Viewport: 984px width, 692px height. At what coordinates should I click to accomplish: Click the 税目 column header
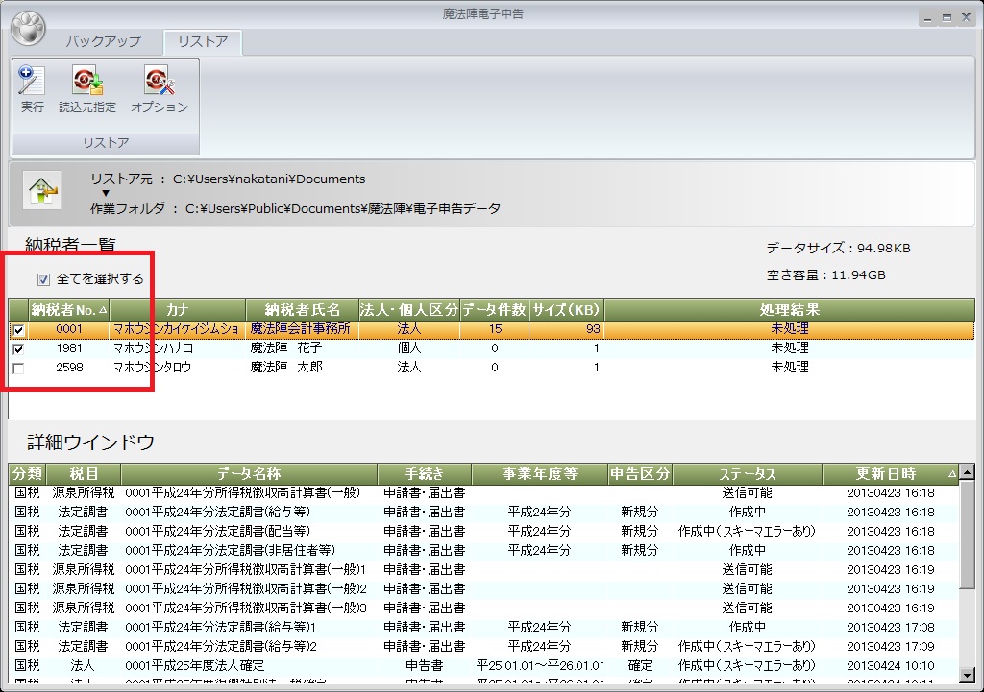(82, 474)
